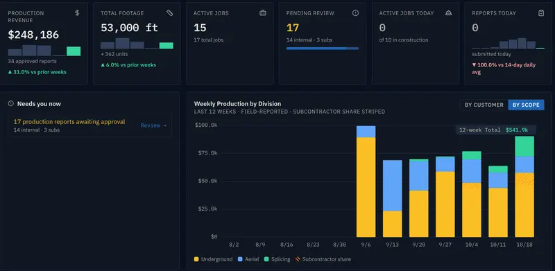This screenshot has height=271, width=555.
Task: Click the clipboard icon on Reports Today card
Action: tap(541, 13)
